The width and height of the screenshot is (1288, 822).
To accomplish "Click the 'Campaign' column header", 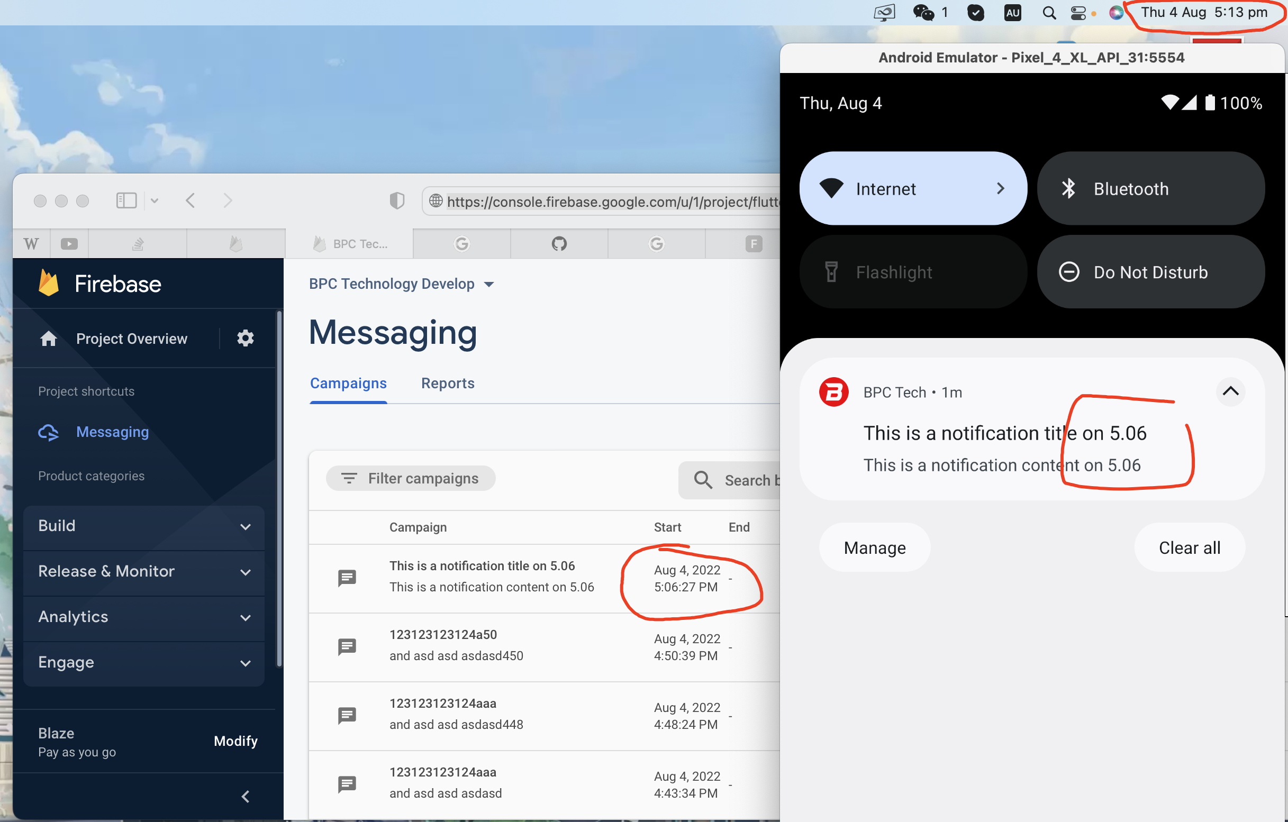I will pos(418,527).
